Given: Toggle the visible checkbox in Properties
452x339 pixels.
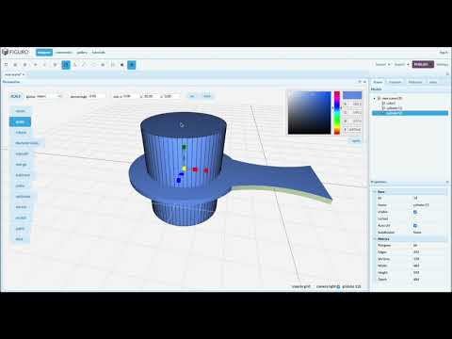Looking at the screenshot, I should click(x=415, y=212).
